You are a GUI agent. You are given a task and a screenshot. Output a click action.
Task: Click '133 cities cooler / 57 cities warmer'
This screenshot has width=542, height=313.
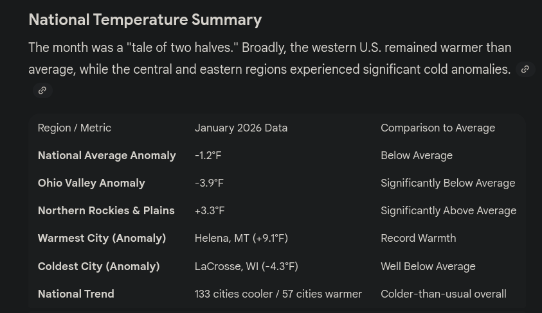click(278, 294)
